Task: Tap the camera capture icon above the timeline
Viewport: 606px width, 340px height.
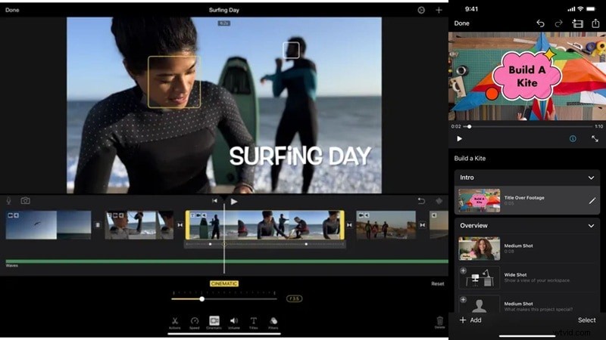Action: click(25, 200)
